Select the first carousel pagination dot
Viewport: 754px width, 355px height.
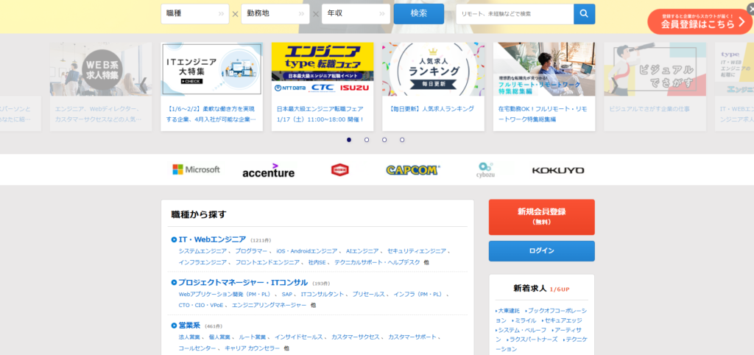(349, 139)
